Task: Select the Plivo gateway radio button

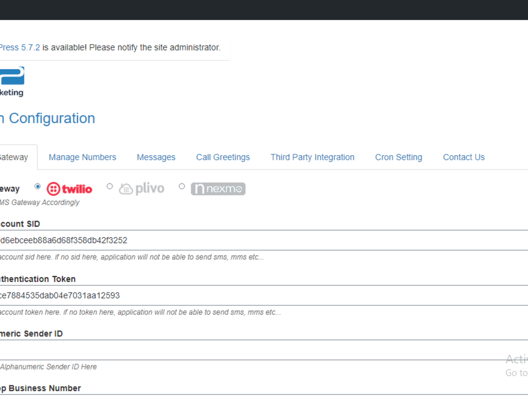Action: [x=110, y=186]
